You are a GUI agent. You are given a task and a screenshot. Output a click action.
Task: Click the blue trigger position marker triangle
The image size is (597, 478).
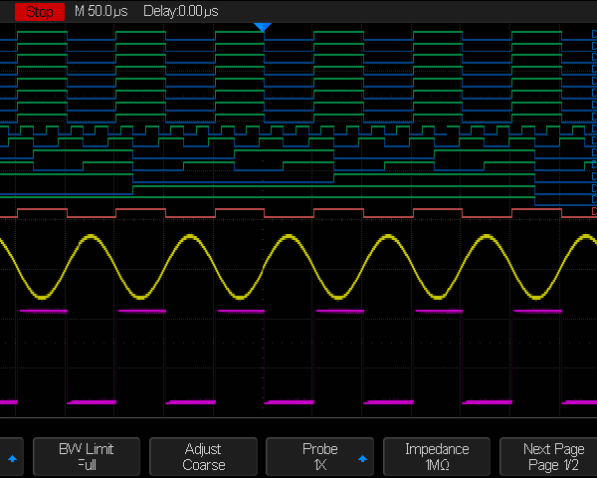tap(263, 27)
